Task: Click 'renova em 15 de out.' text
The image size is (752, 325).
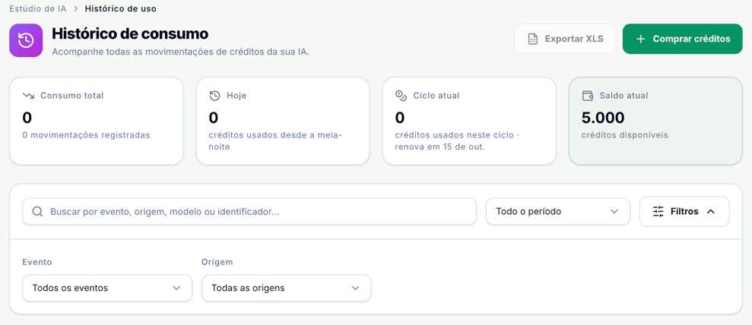Action: coord(440,147)
